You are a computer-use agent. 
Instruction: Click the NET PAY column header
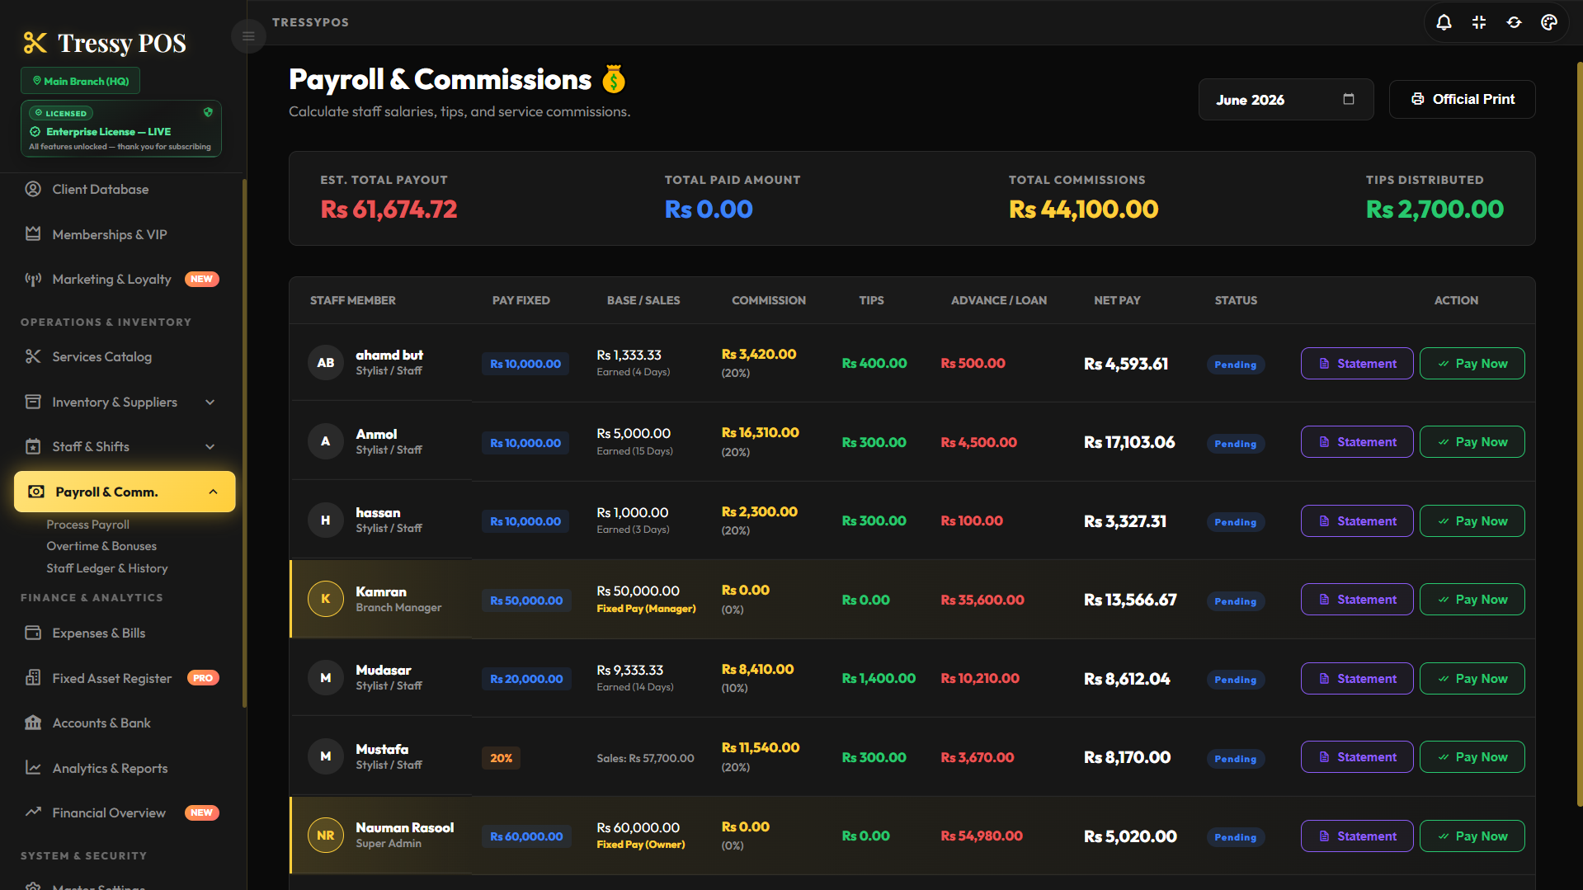click(1117, 300)
